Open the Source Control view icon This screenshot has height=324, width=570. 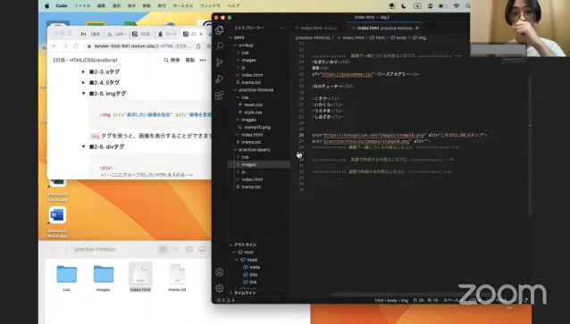pos(219,62)
